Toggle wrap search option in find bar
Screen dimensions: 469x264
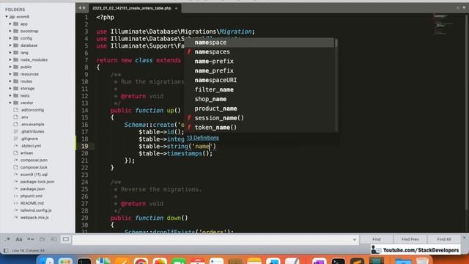click(43, 239)
